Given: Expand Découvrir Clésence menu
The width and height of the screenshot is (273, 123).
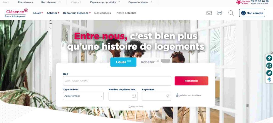Looking at the screenshot, I should [77, 13].
